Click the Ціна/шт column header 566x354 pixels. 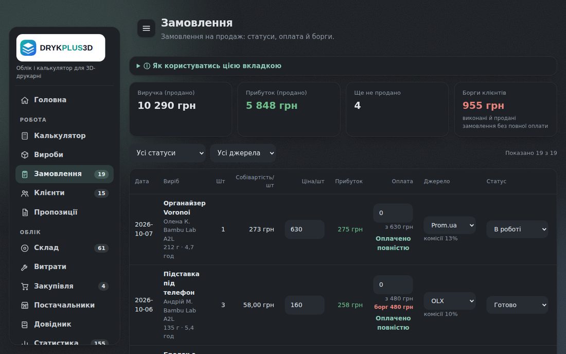click(313, 181)
